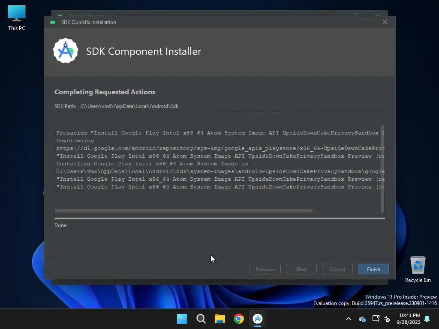Image resolution: width=439 pixels, height=329 pixels.
Task: Click 'Installing Google Play Intel x86_64' log line
Action: tap(152, 164)
